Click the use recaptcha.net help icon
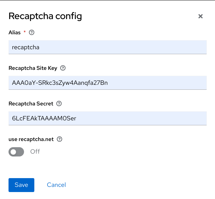 click(60, 139)
